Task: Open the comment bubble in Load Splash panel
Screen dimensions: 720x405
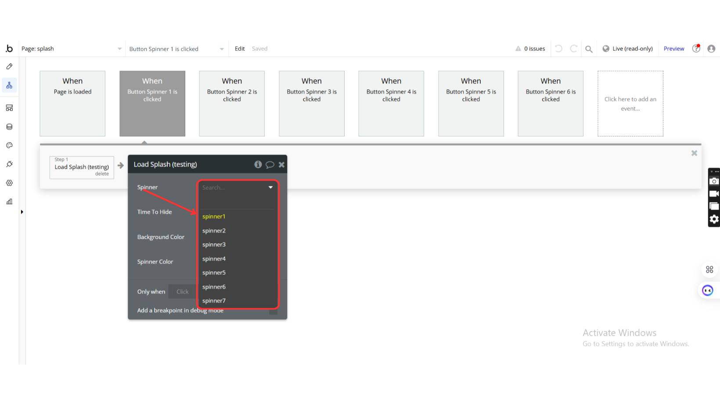Action: [270, 165]
